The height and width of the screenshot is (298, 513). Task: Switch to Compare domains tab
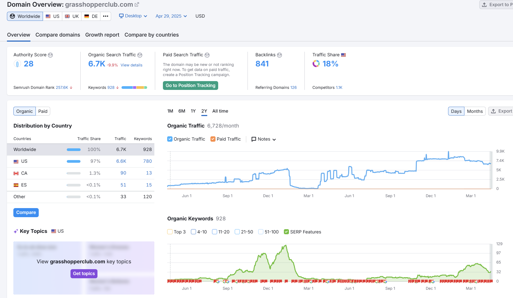pyautogui.click(x=58, y=35)
